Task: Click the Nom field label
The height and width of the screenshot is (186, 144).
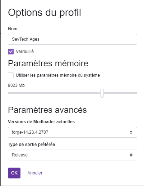Action: point(13,29)
